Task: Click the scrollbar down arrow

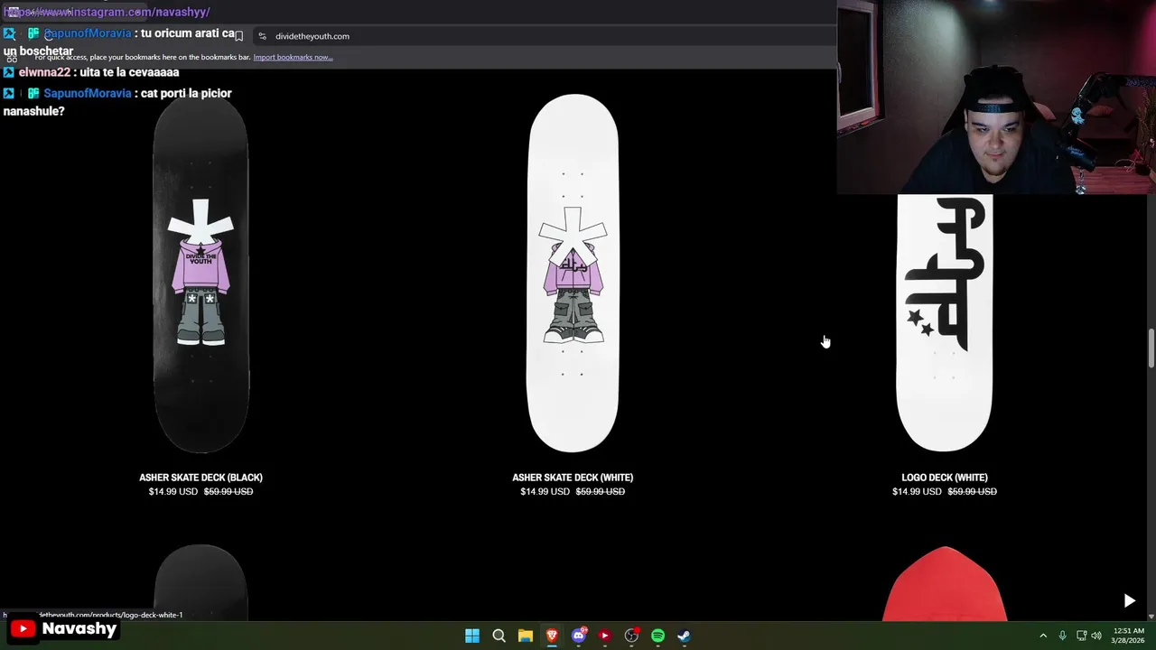Action: (1151, 617)
